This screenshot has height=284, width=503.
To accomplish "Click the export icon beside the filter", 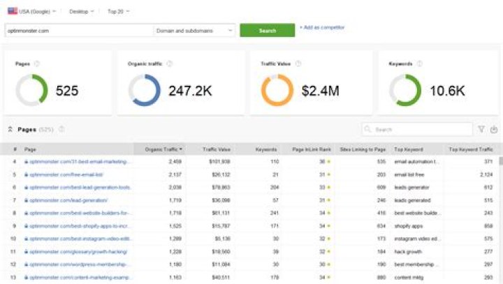I will [494, 129].
